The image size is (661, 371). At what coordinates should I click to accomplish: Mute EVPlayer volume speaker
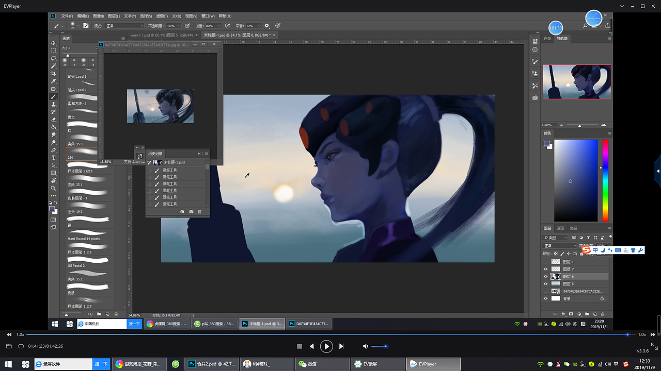coord(366,346)
